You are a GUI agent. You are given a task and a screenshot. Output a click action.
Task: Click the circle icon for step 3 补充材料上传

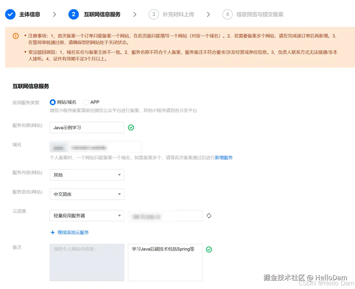[154, 14]
